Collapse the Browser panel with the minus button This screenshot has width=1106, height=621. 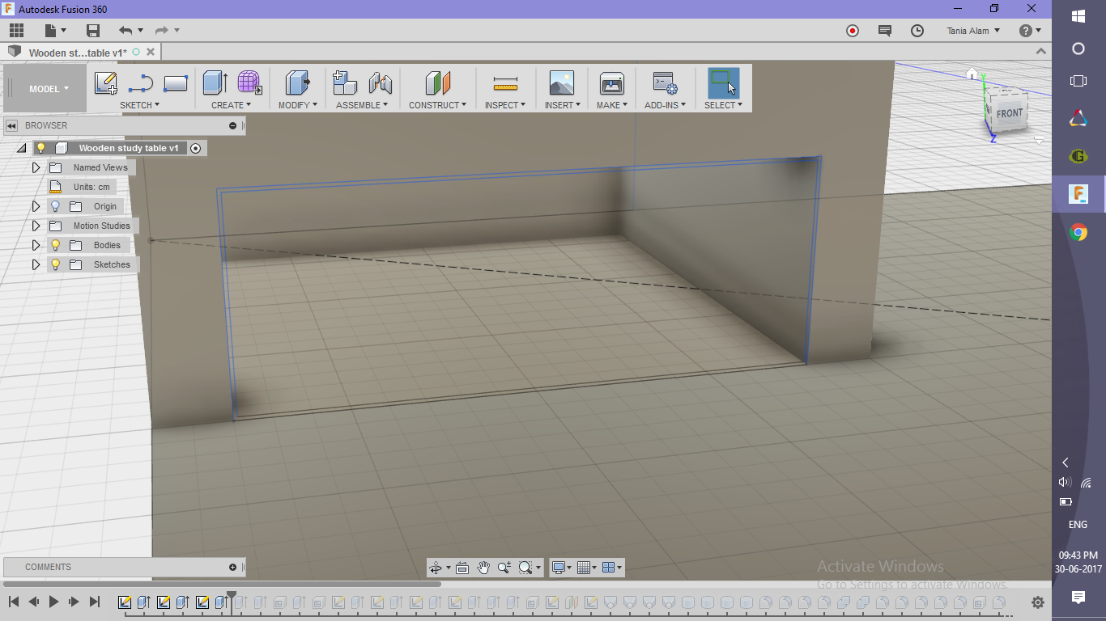pyautogui.click(x=233, y=125)
